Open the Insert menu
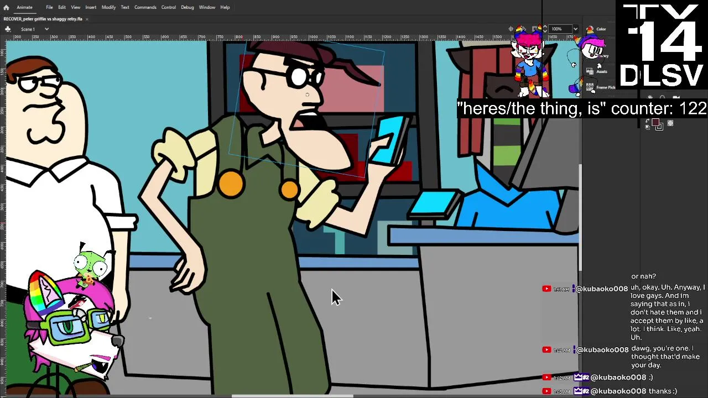 [x=91, y=7]
